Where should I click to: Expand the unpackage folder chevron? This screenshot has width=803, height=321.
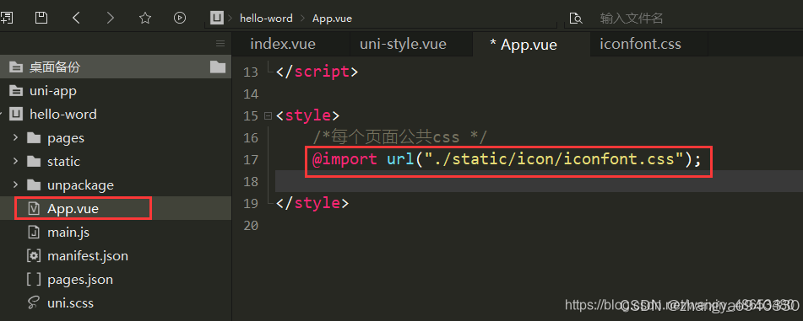15,185
